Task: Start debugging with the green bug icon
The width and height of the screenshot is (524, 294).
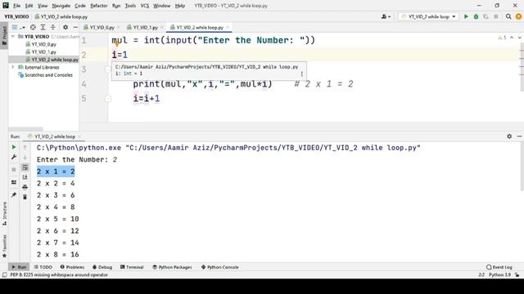Action: [x=476, y=16]
